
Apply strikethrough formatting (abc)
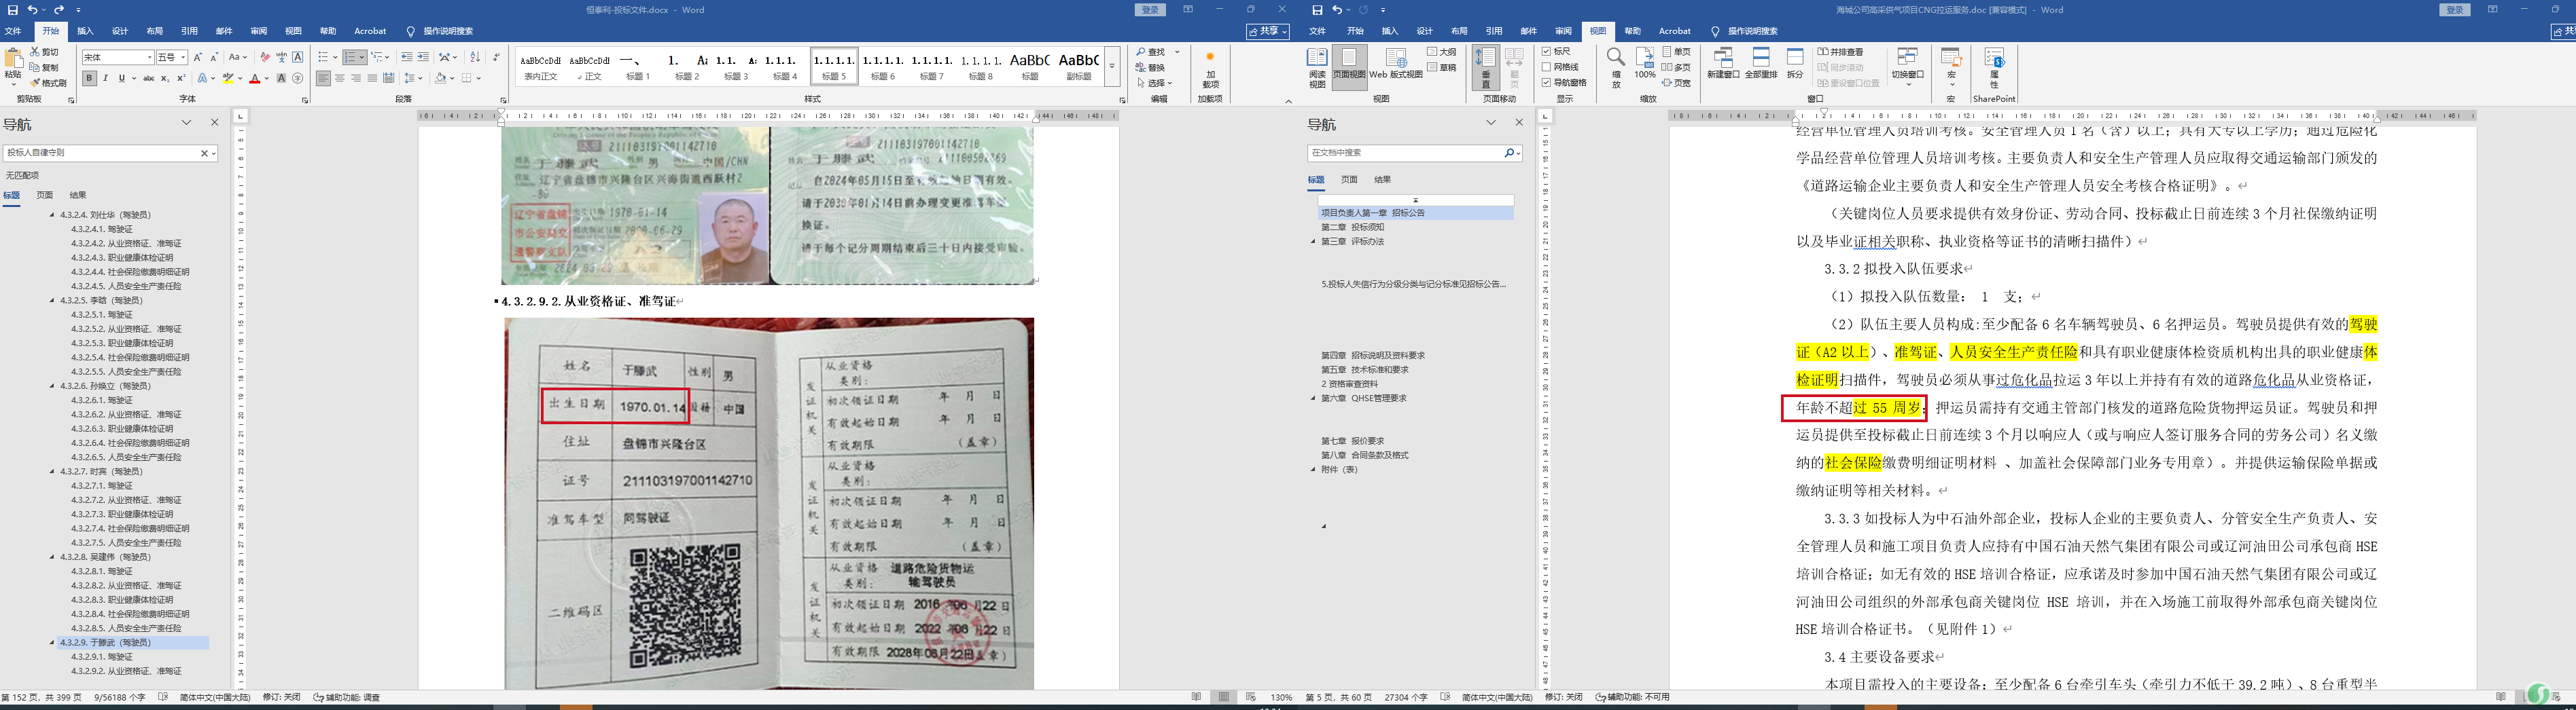tap(149, 78)
